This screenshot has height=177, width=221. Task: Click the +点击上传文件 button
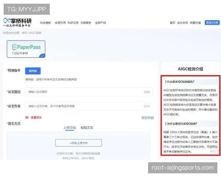tap(78, 143)
